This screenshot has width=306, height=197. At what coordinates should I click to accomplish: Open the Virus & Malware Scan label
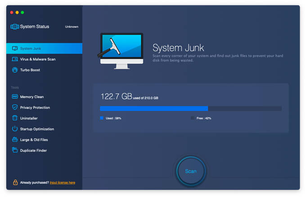tap(38, 59)
